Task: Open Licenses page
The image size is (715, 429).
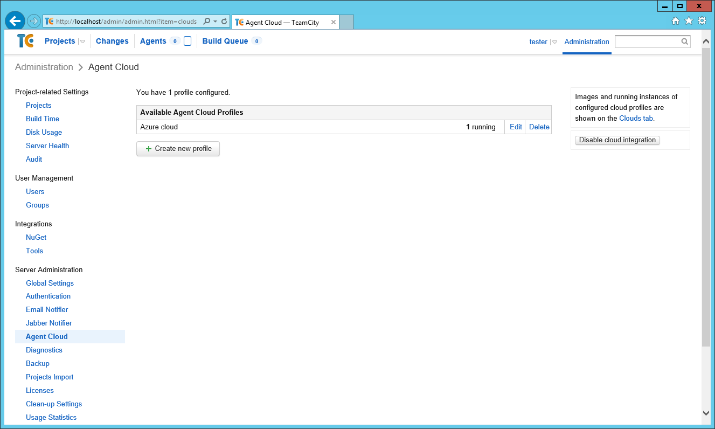Action: coord(40,390)
